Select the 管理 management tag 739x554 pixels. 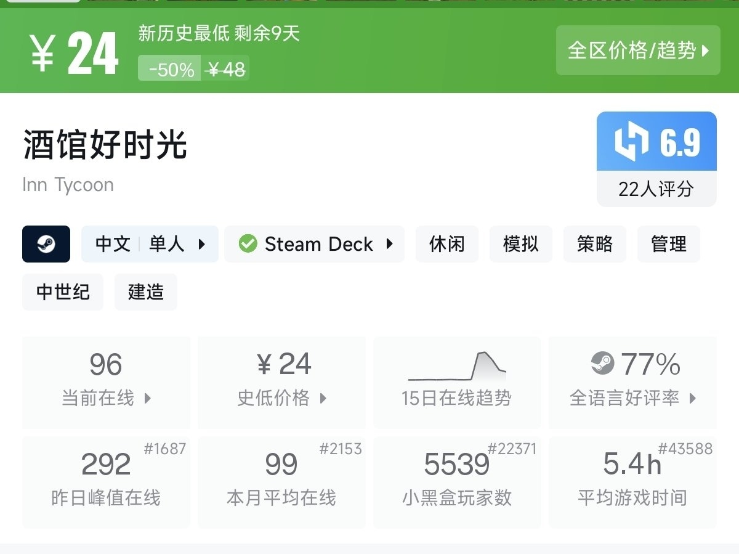click(669, 244)
